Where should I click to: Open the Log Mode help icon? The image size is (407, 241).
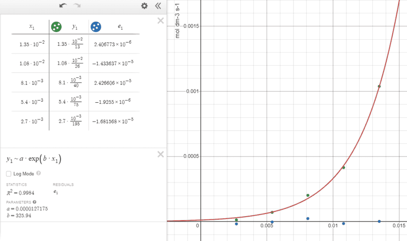(x=39, y=173)
